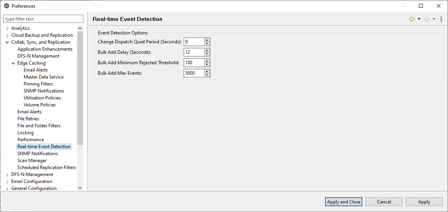Click the back navigation arrow icon

pyautogui.click(x=412, y=19)
